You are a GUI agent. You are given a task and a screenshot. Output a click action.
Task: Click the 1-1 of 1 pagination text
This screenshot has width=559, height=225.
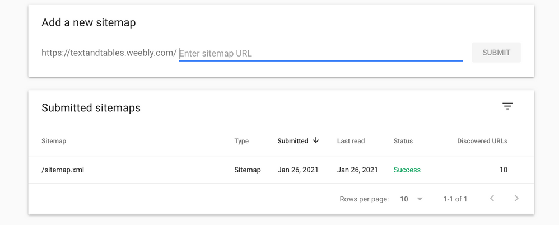[455, 199]
